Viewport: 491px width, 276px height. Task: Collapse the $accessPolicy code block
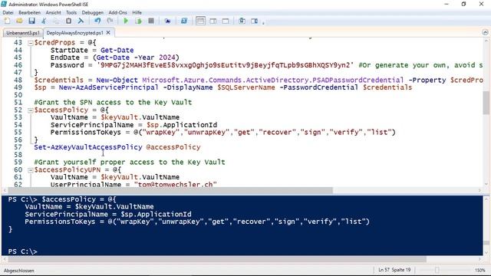pos(31,110)
